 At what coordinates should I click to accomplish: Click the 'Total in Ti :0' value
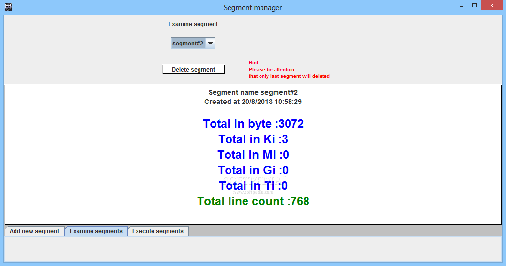(253, 186)
